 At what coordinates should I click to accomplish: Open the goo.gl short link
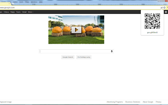click(152, 33)
